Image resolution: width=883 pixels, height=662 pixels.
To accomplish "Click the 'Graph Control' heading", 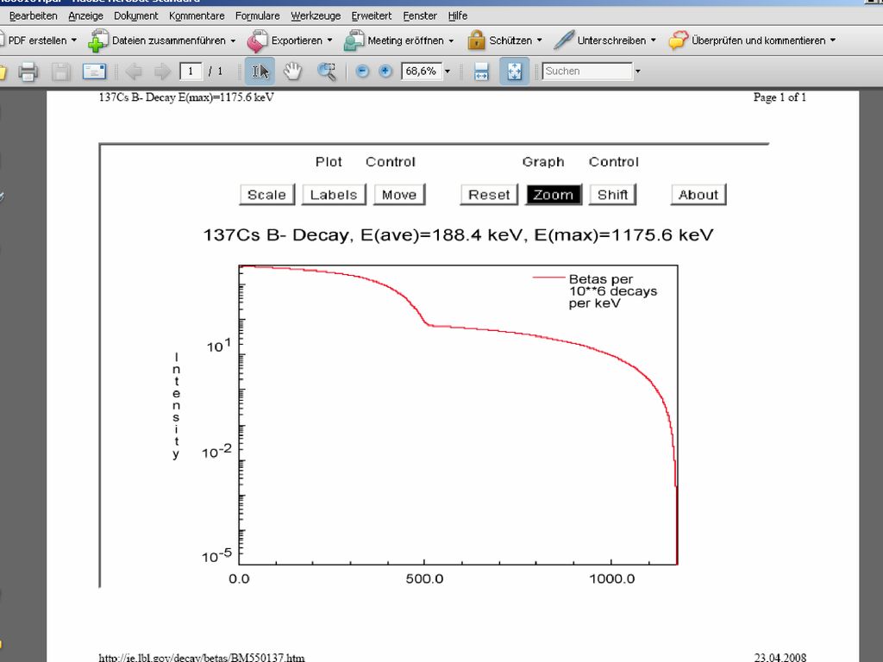I will [x=580, y=162].
